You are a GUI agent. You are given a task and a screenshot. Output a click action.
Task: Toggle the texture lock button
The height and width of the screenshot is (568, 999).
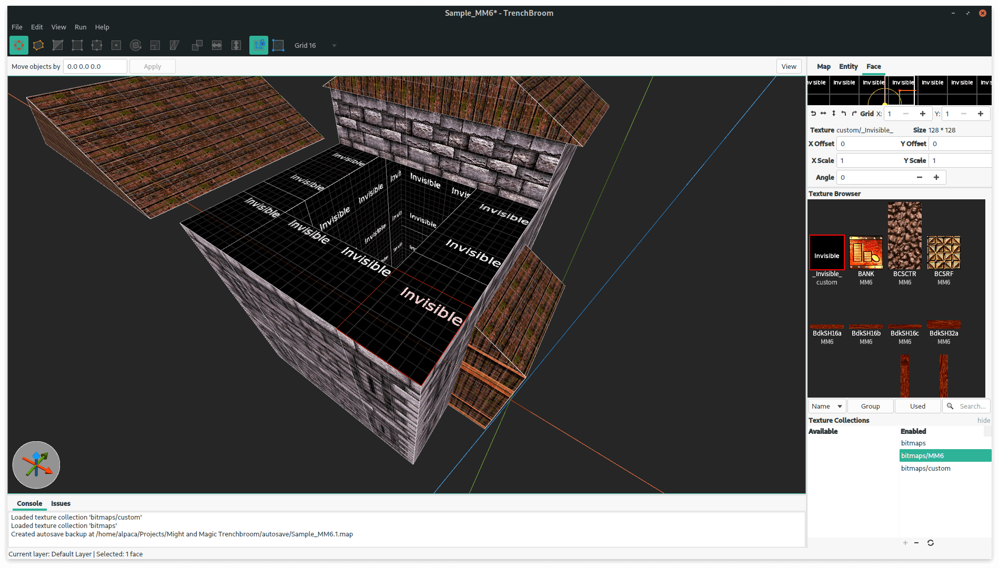(258, 46)
